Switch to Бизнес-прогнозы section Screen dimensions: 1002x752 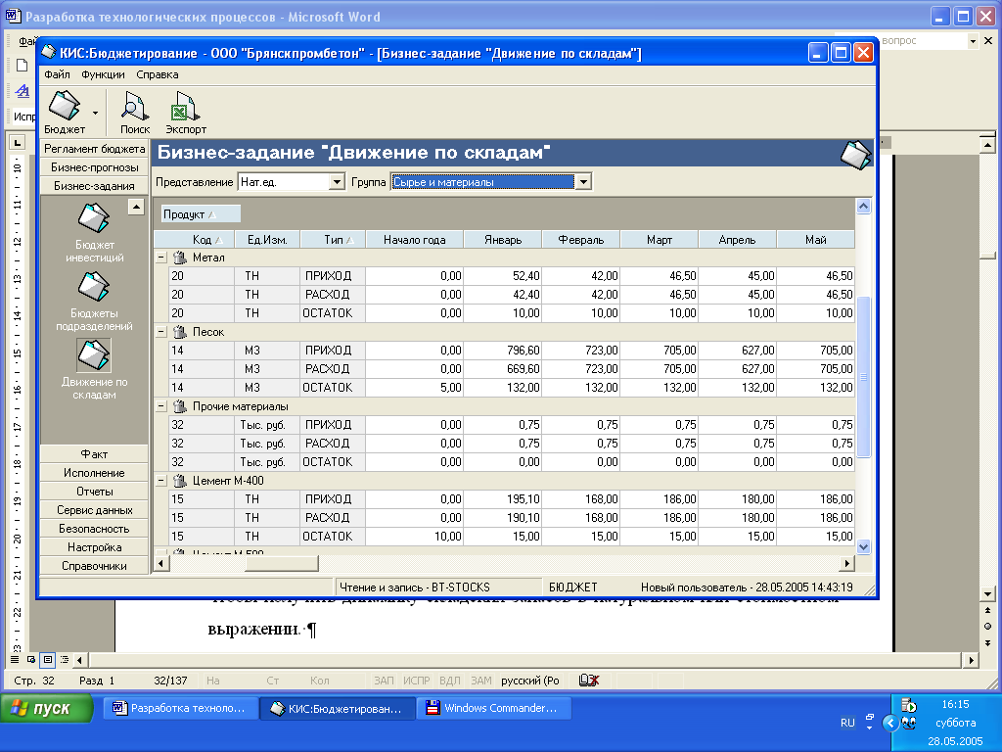tap(95, 166)
